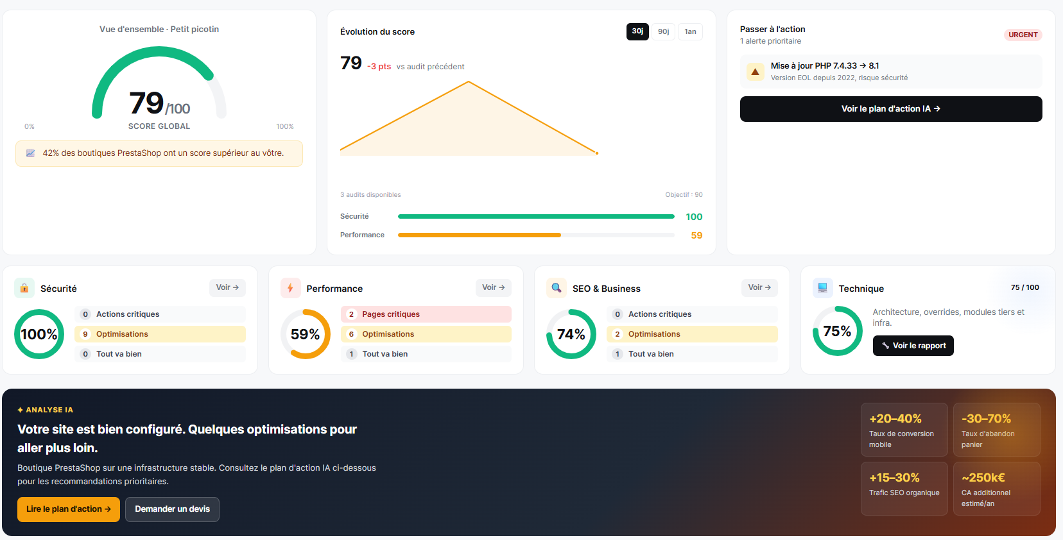
Task: Click Vue d'ensemble · Petit picotin heading
Action: (159, 30)
